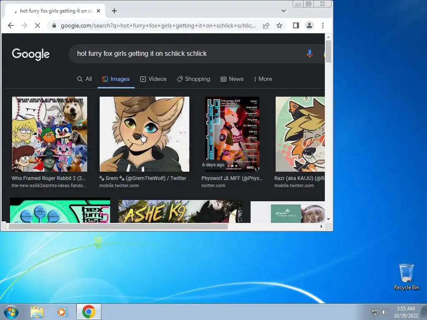Switch to the All results tab
This screenshot has width=427, height=320.
click(x=84, y=79)
